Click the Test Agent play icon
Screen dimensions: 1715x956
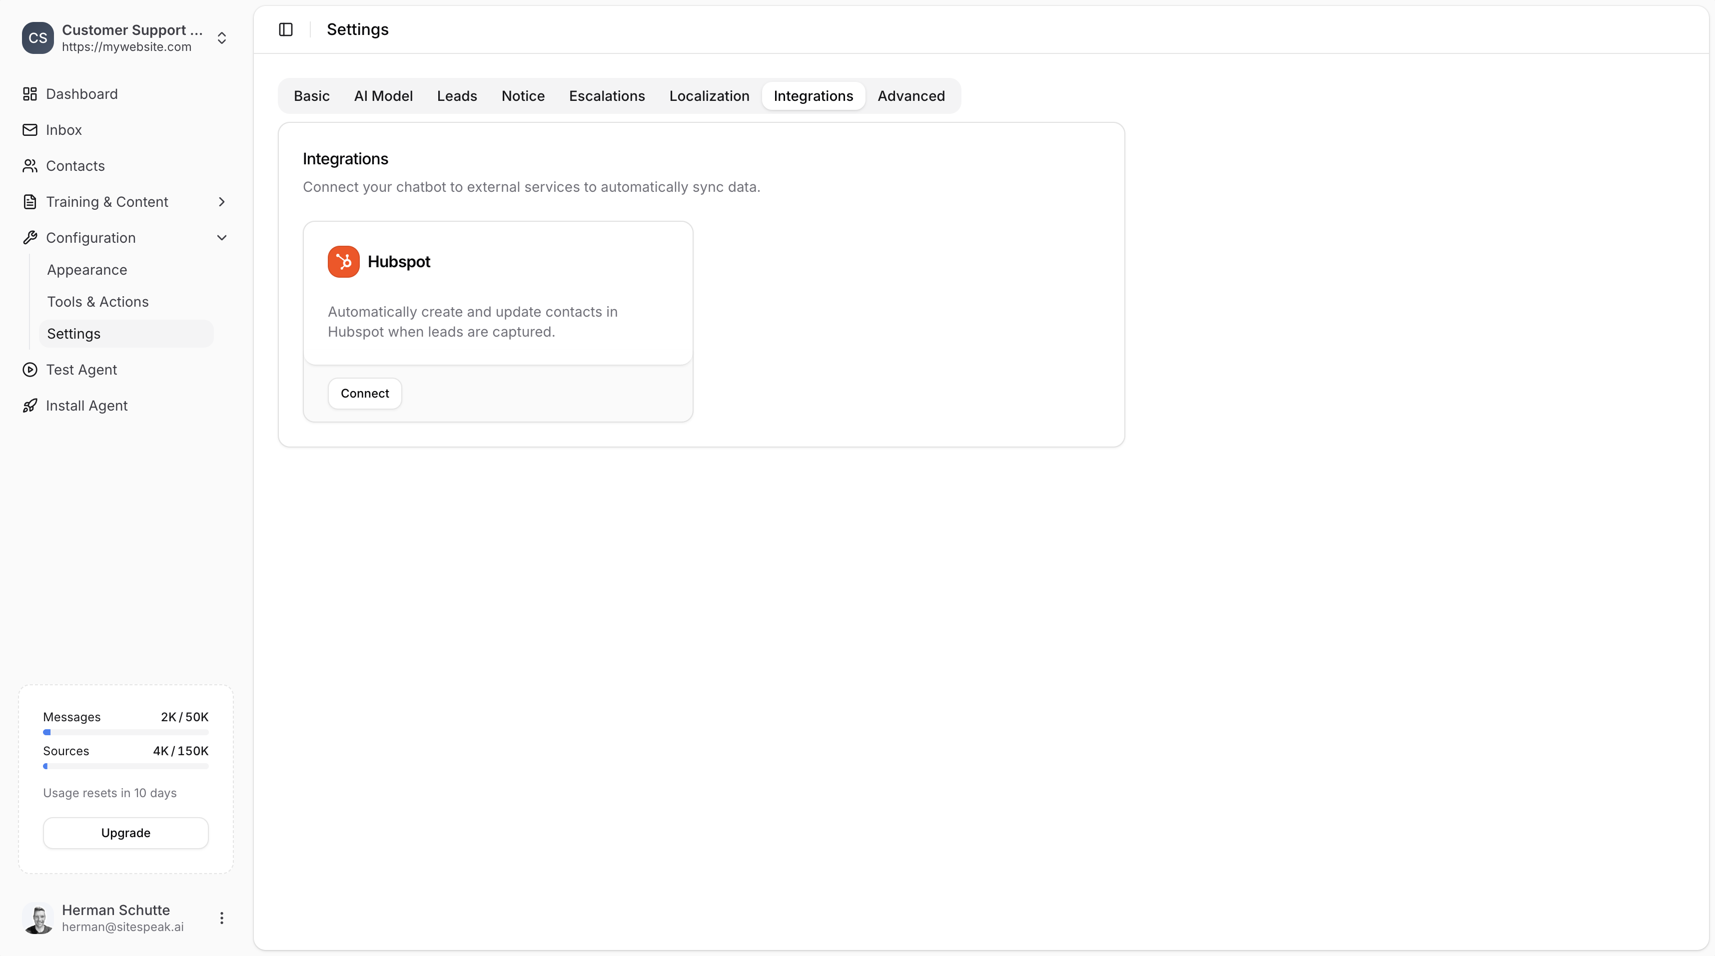pyautogui.click(x=30, y=370)
